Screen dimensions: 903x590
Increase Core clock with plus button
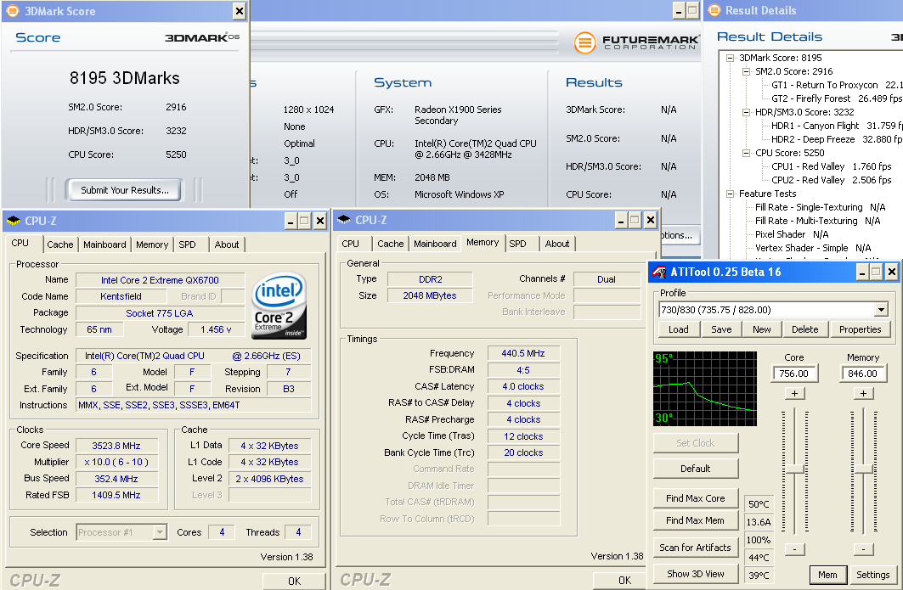[x=795, y=394]
